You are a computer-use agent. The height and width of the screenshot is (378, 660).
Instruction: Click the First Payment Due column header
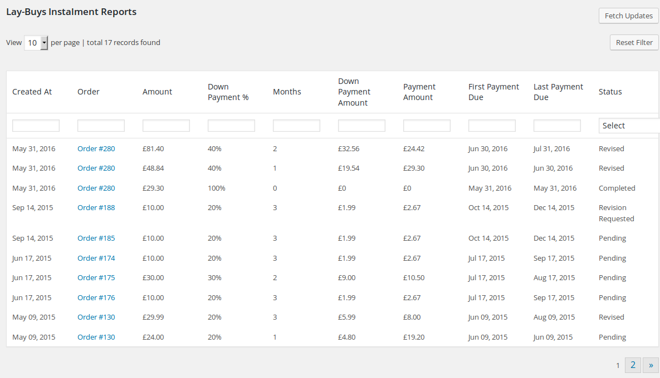click(x=493, y=92)
